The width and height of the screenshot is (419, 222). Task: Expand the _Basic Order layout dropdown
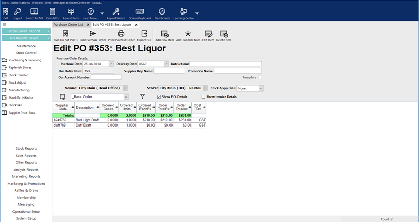pyautogui.click(x=126, y=96)
